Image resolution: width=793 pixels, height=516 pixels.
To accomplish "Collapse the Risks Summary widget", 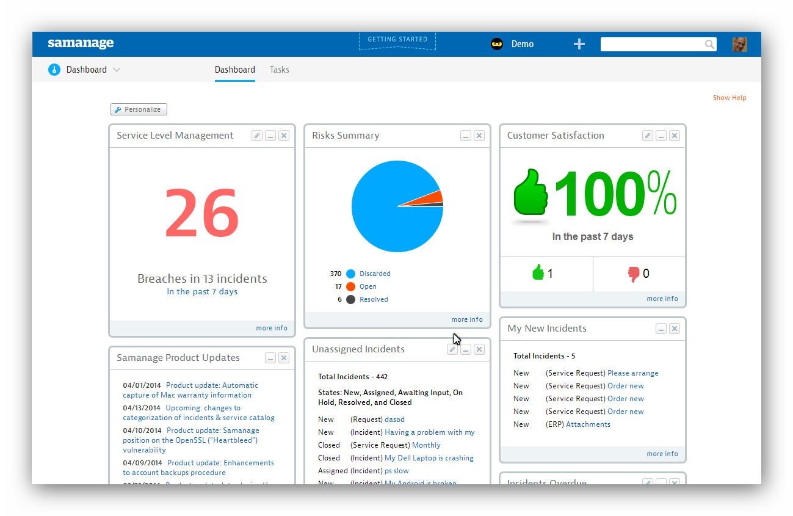I will coord(466,136).
